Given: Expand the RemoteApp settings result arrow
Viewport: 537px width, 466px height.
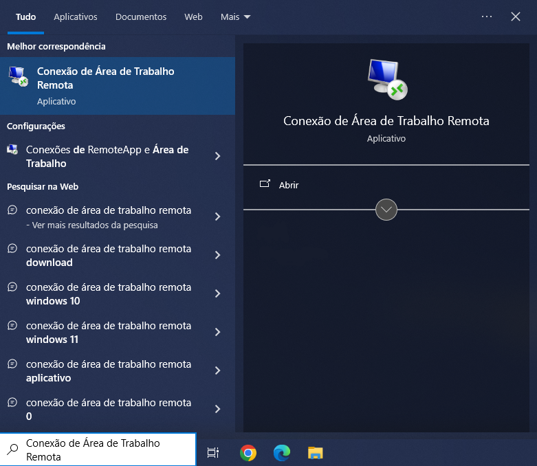Looking at the screenshot, I should point(217,156).
